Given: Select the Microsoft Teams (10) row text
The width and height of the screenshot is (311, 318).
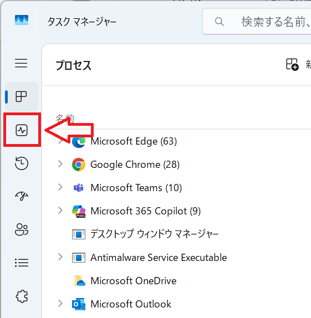Looking at the screenshot, I should [136, 188].
